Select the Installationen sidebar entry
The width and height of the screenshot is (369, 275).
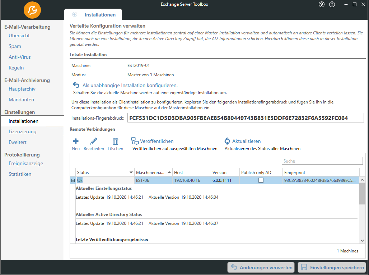[x=32, y=121]
